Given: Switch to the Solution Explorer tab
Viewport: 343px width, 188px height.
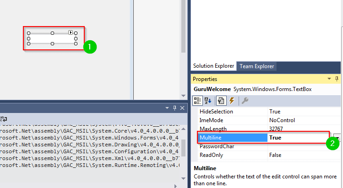Looking at the screenshot, I should [x=213, y=66].
